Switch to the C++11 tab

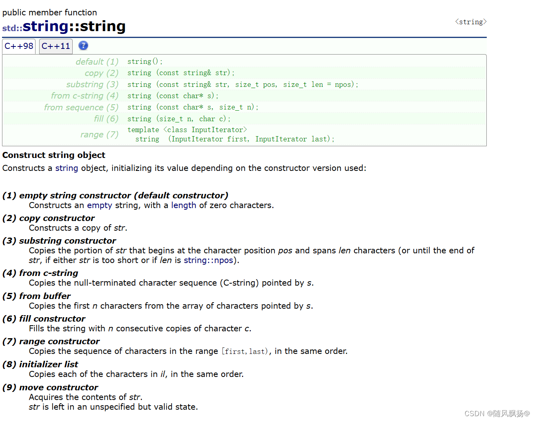click(56, 46)
